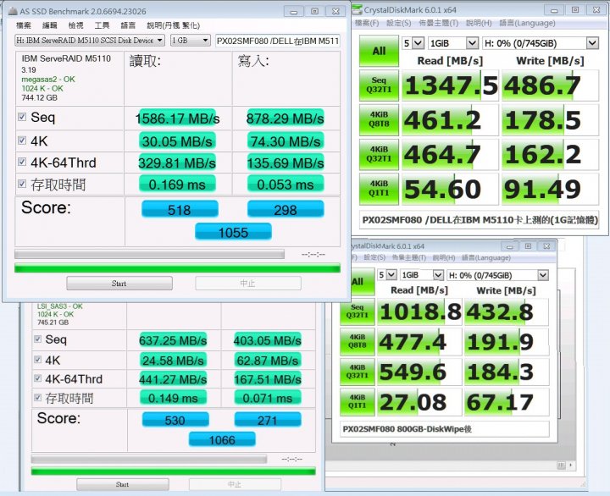Run 4KiB Q1T1 test in top CrystalDiskMark
Image resolution: width=610 pixels, height=496 pixels.
(379, 189)
